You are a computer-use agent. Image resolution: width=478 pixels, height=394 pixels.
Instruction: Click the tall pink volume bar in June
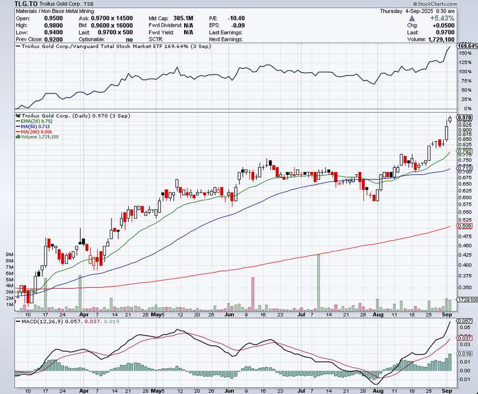point(253,294)
